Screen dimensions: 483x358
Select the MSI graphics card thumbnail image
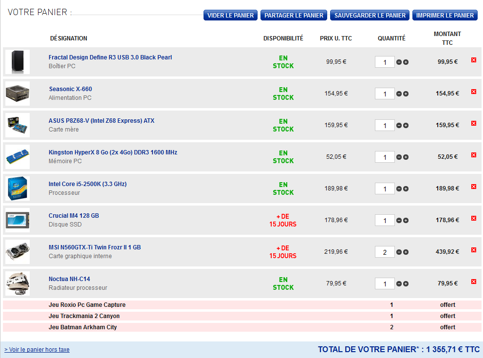18,252
